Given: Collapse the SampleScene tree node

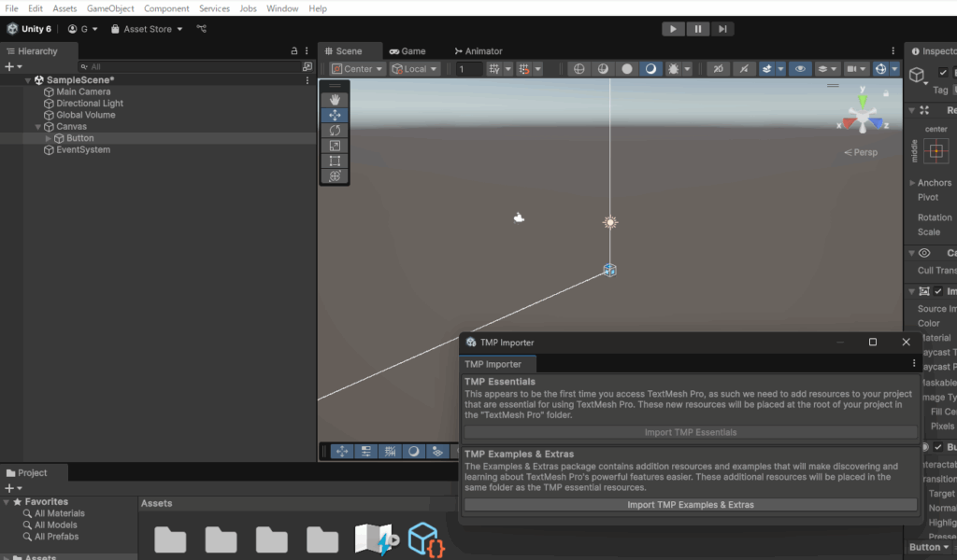Looking at the screenshot, I should [x=27, y=80].
